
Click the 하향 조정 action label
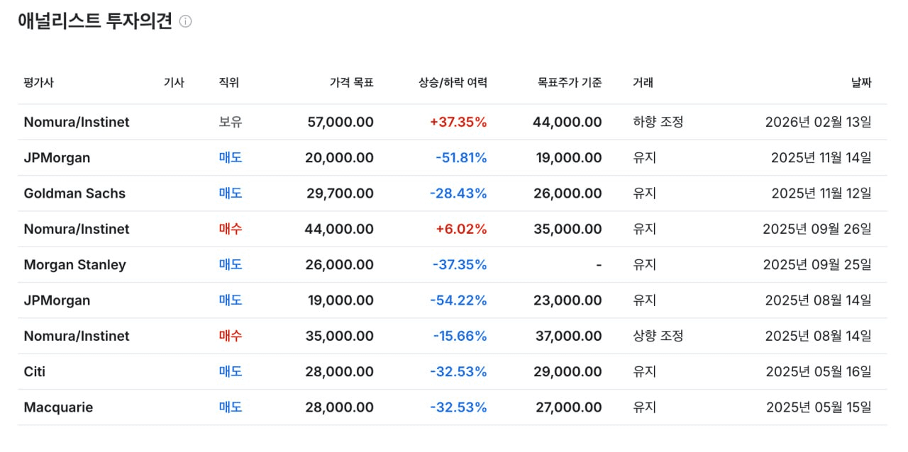(658, 122)
